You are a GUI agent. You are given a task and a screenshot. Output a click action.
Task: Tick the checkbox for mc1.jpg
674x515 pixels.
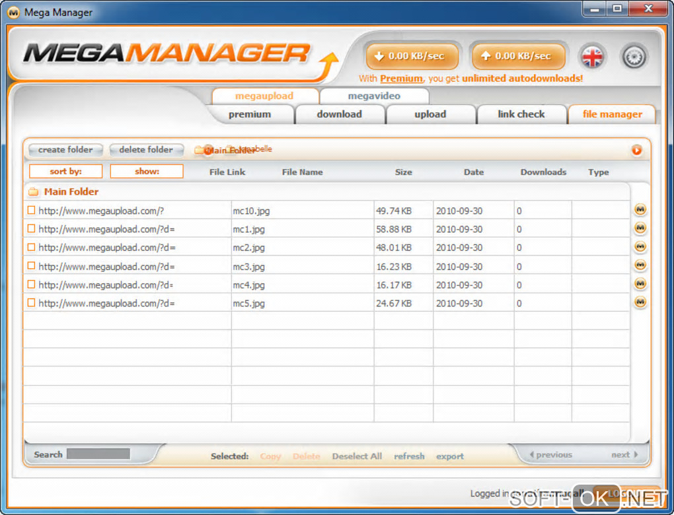31,228
